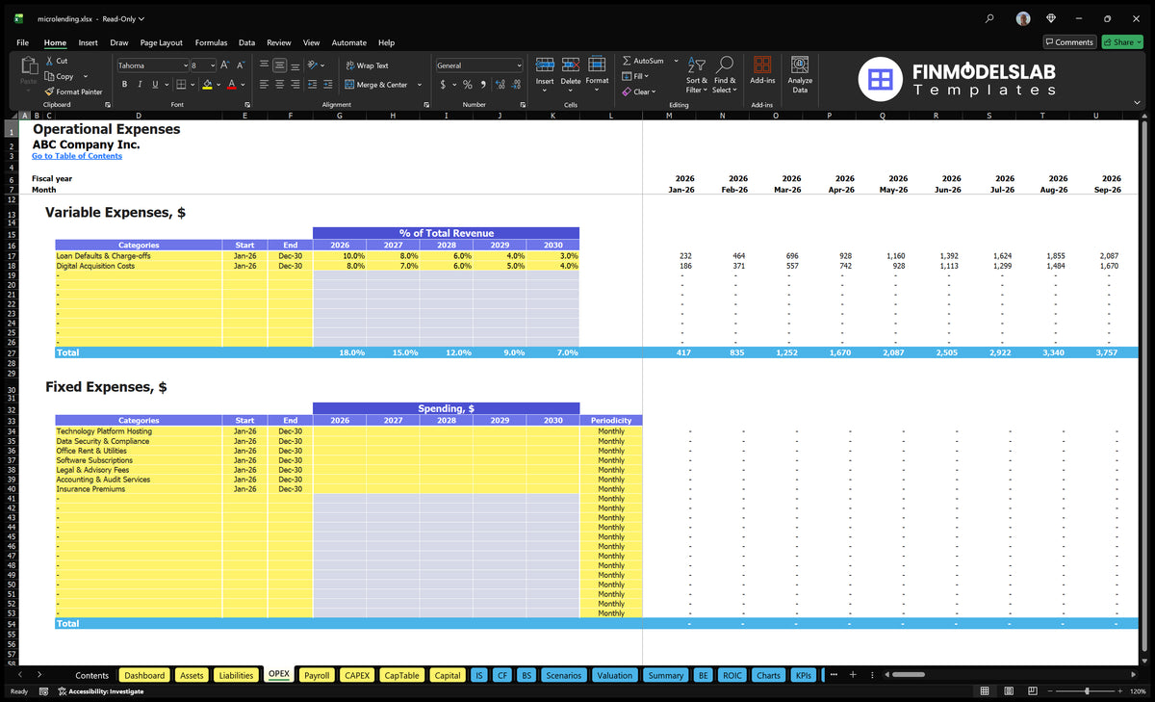Open the General number format dropdown
This screenshot has height=702, width=1155.
(519, 65)
